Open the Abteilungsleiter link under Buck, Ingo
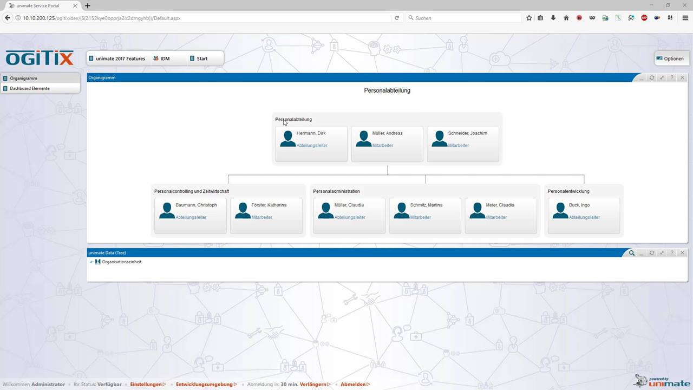This screenshot has height=390, width=693. [584, 218]
